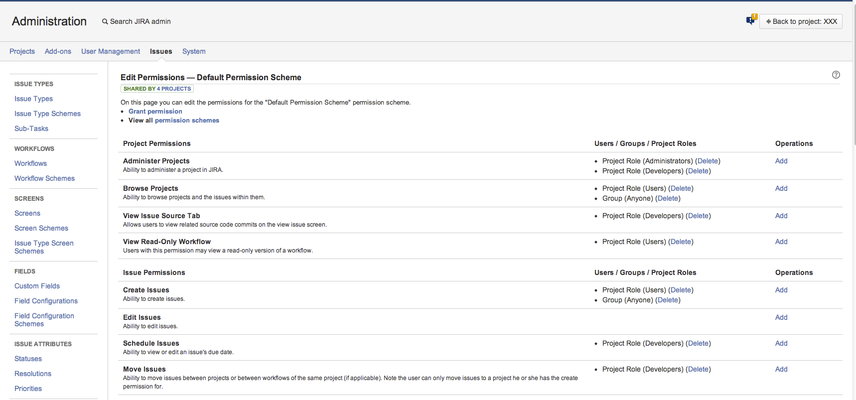Viewport: 856px width, 400px height.
Task: Delete Developers role from View Issue Source Tab
Action: (x=698, y=216)
